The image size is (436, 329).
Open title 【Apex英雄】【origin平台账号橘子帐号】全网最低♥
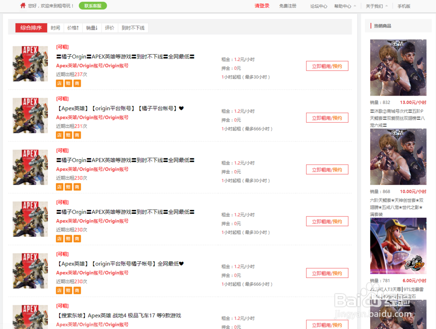coord(120,264)
